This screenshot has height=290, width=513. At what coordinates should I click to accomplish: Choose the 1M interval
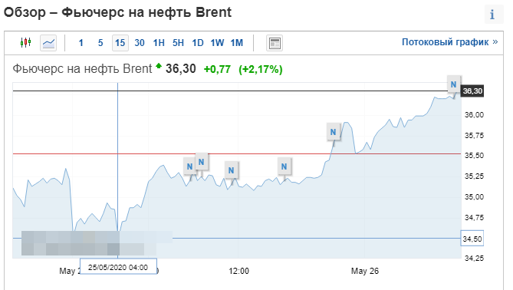236,43
